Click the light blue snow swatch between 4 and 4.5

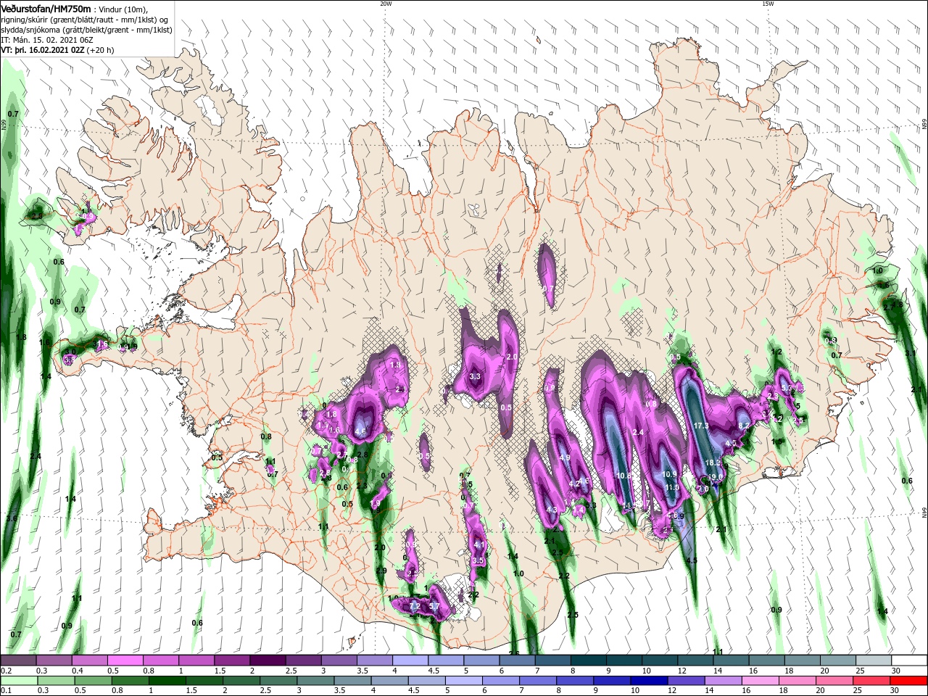coord(409,660)
